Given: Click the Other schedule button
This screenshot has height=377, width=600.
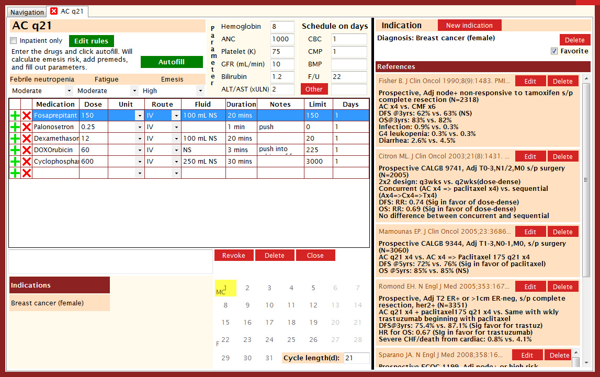Looking at the screenshot, I should point(314,89).
